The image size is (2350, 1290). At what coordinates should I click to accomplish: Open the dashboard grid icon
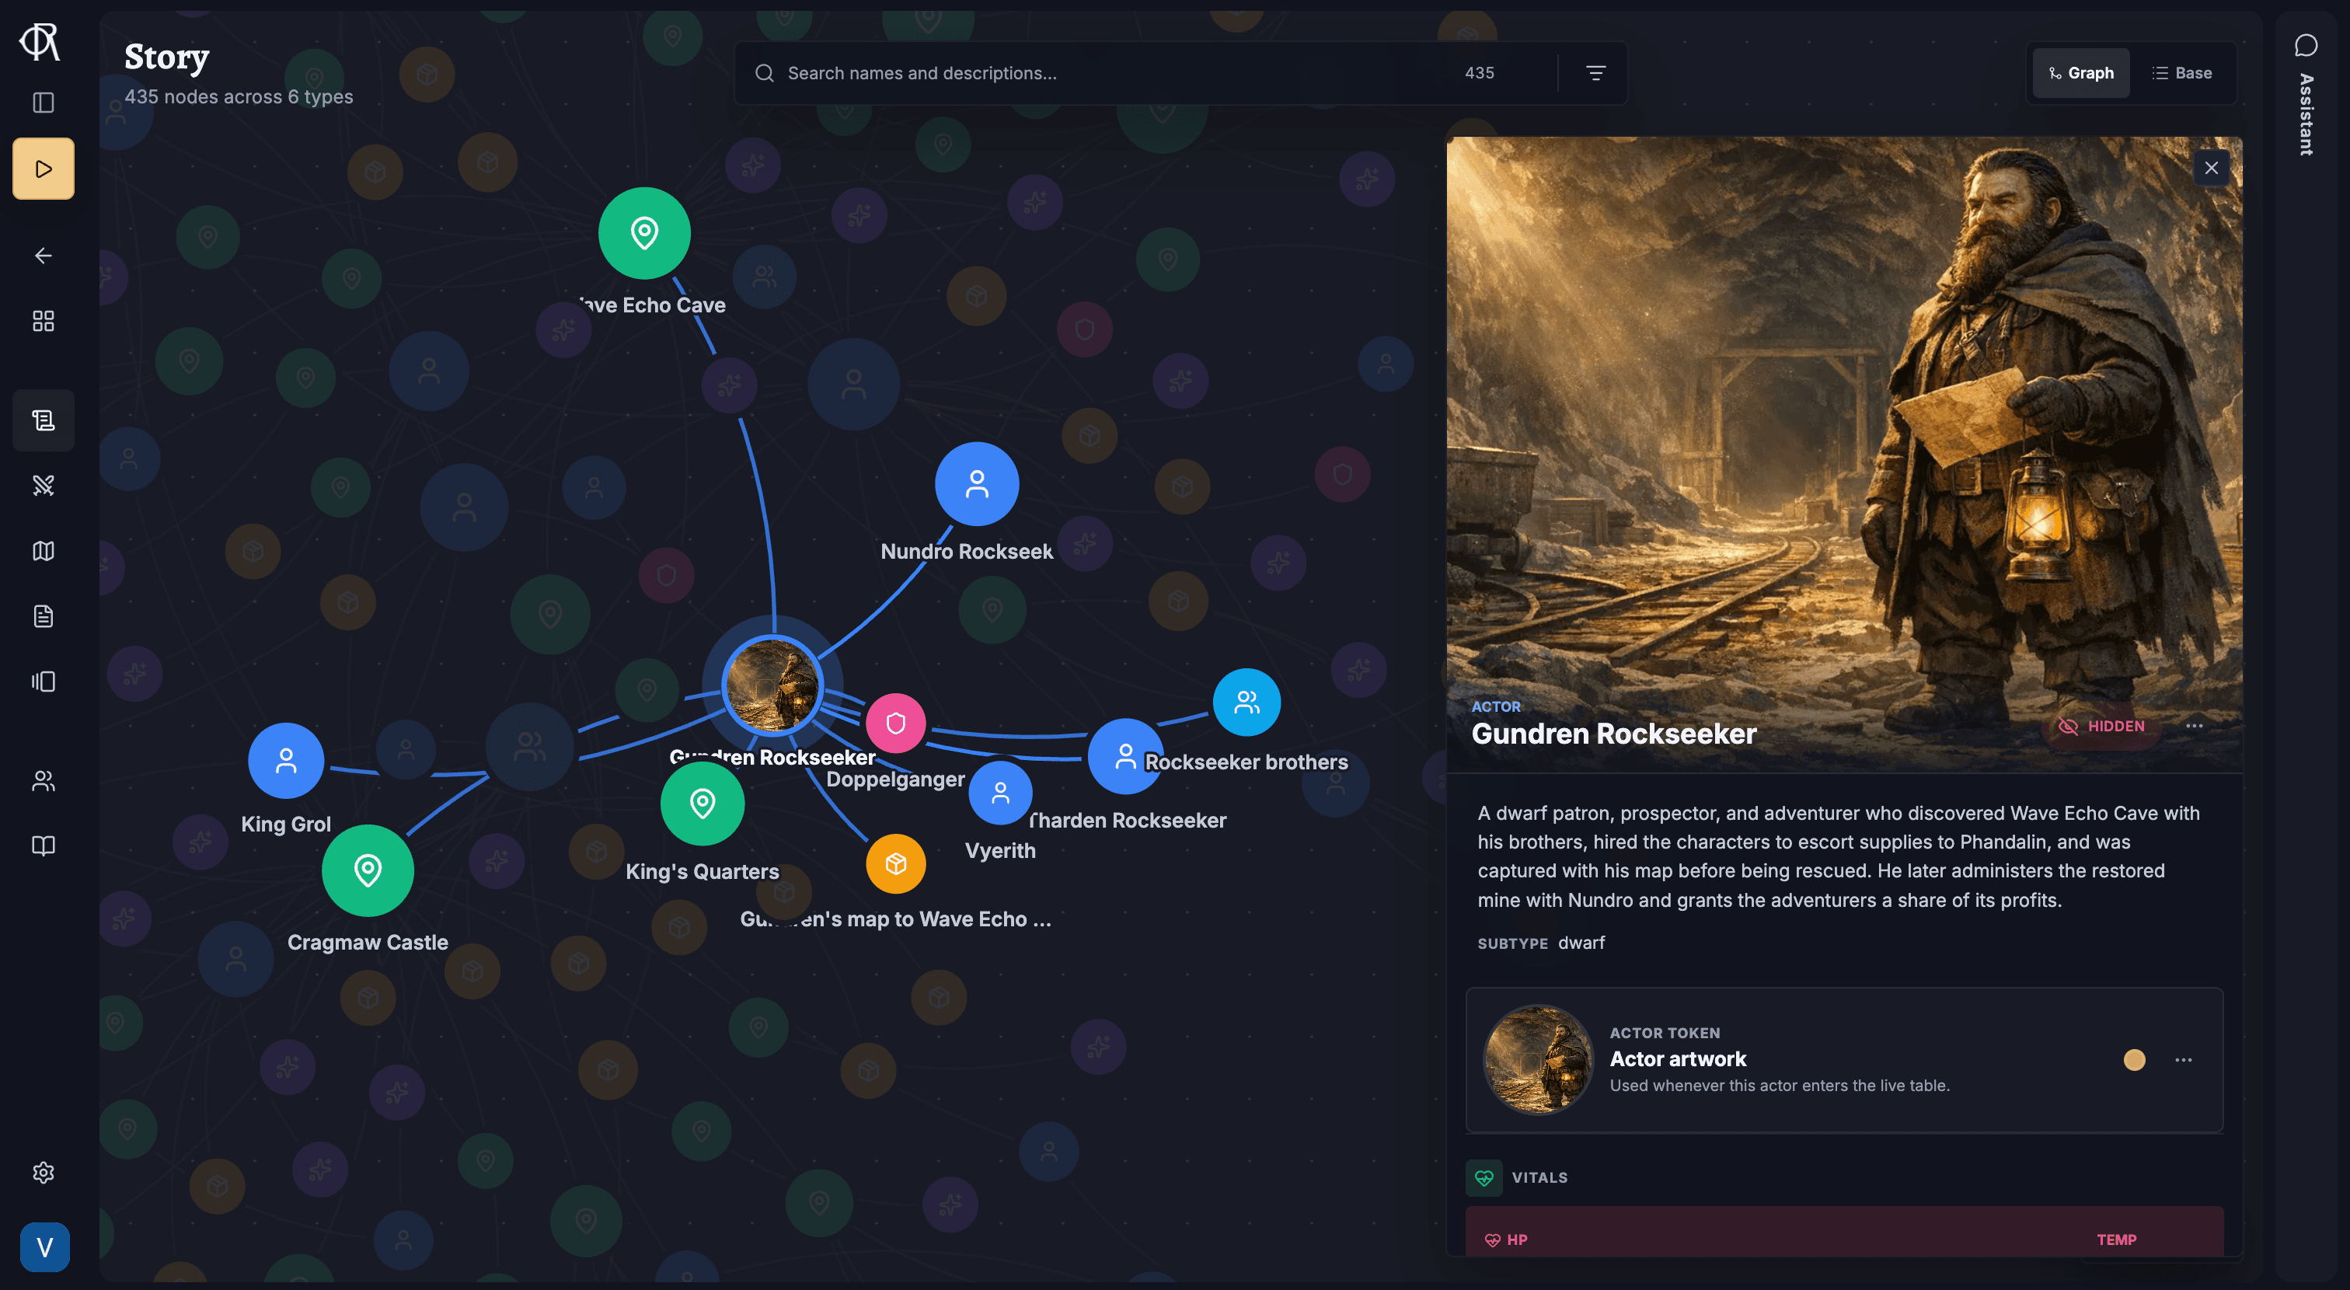tap(43, 321)
